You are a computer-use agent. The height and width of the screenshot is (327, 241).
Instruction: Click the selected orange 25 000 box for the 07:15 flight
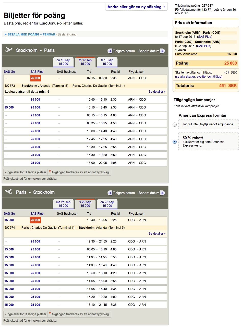pyautogui.click(x=35, y=78)
